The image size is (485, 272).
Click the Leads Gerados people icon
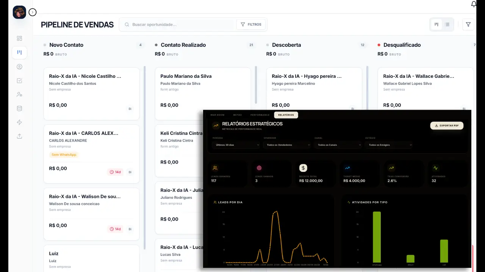tap(215, 168)
